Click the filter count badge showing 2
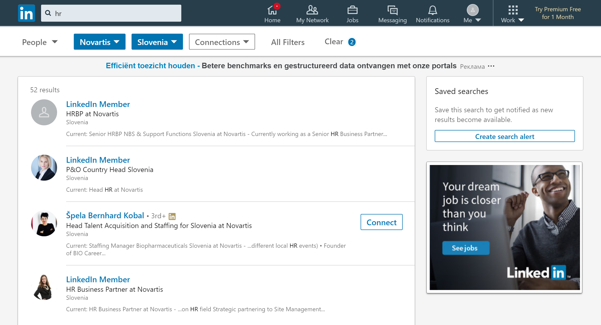This screenshot has width=601, height=325. 352,42
